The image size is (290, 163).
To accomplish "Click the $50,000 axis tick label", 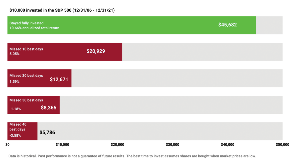I will (282, 144).
